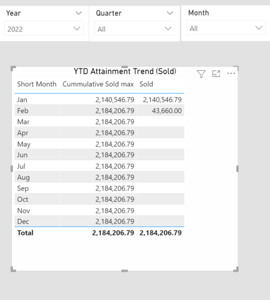
Task: Click Feb Cummulative Sold max value
Action: pyautogui.click(x=115, y=111)
